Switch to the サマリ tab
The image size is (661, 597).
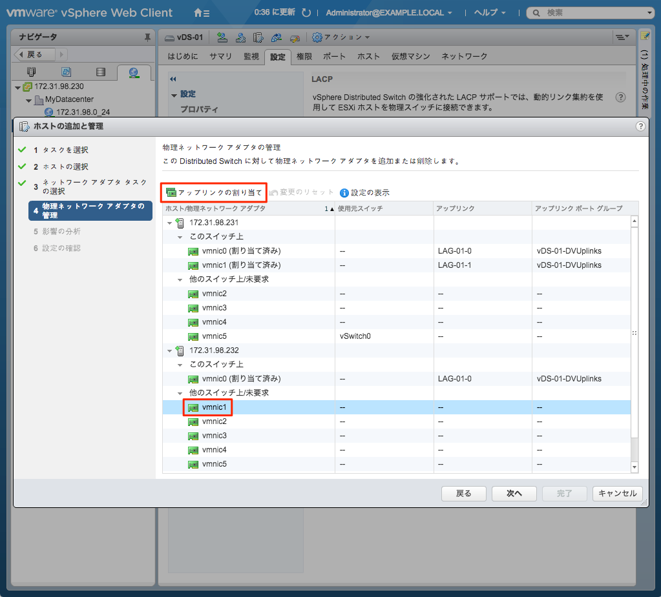point(221,56)
